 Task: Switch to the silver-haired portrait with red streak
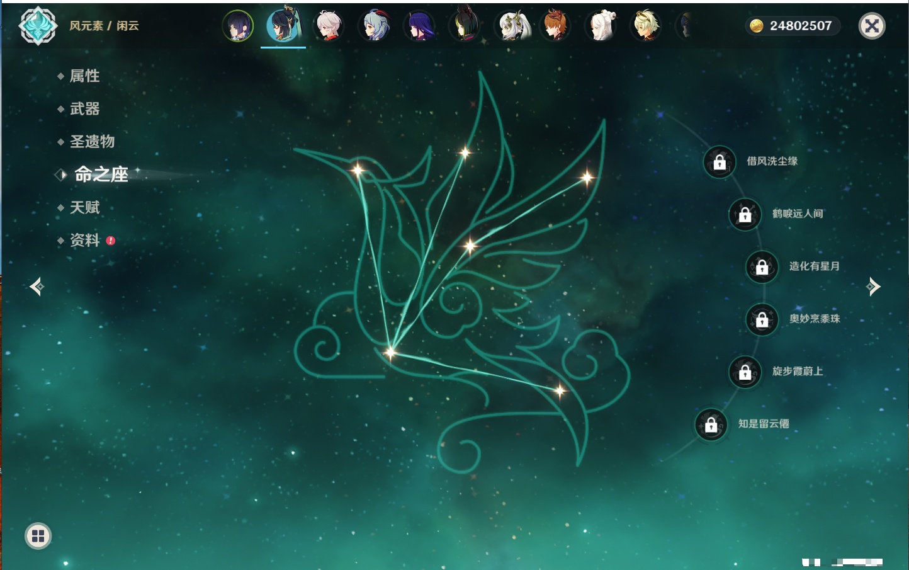tap(329, 26)
